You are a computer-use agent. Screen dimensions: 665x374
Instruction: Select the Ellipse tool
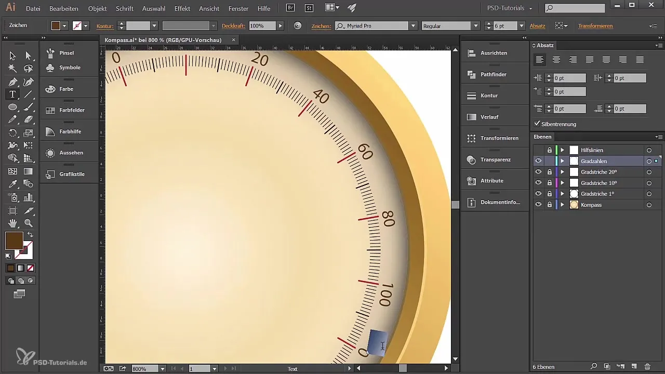[12, 107]
